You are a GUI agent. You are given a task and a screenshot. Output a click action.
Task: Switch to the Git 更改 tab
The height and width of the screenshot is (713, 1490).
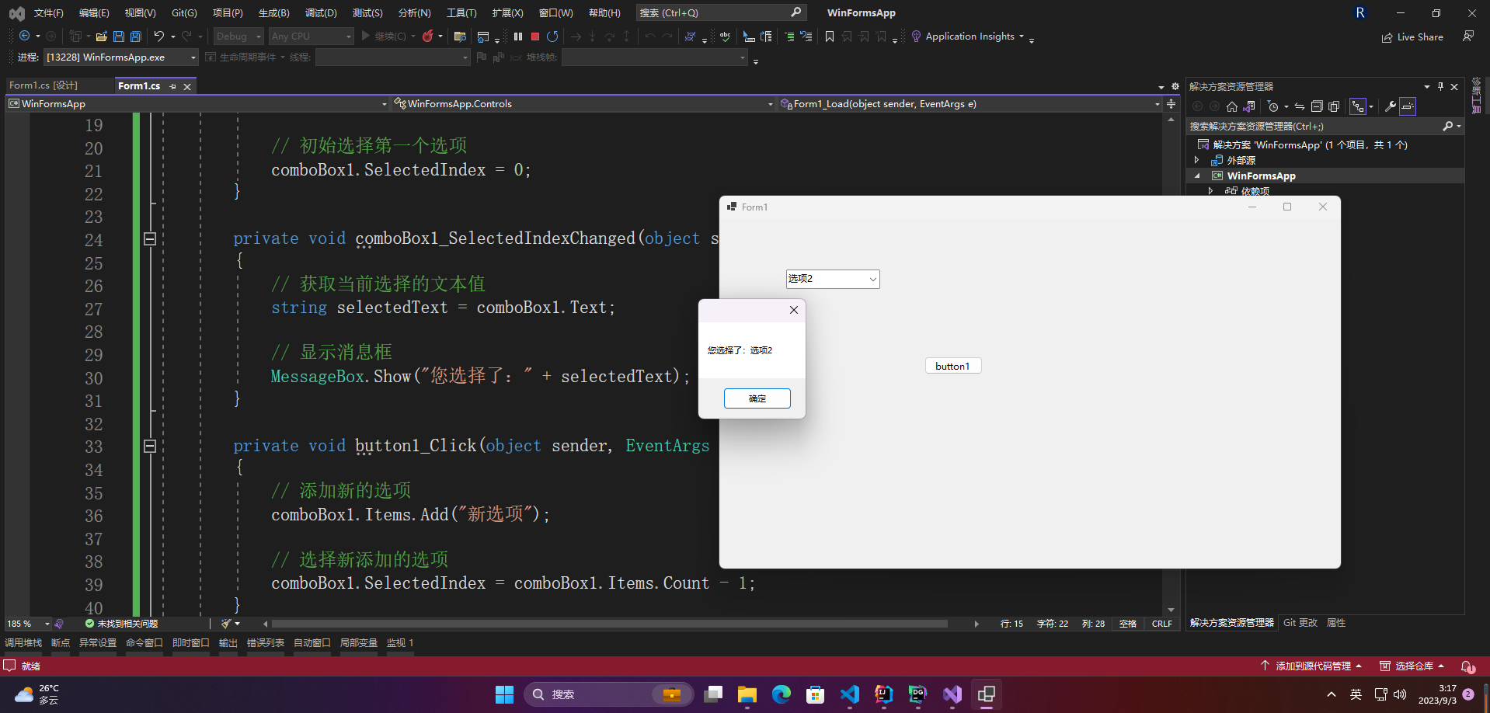tap(1300, 623)
